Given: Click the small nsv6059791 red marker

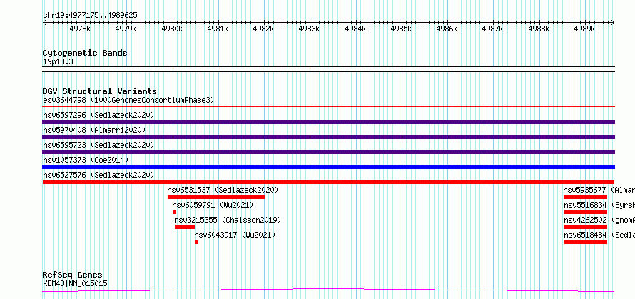Looking at the screenshot, I should point(175,212).
